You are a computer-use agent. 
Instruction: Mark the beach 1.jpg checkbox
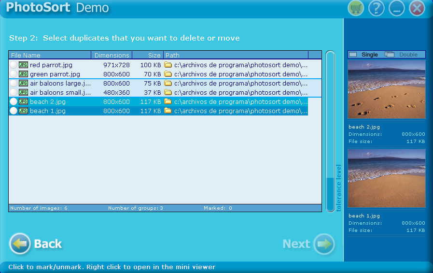tap(14, 111)
